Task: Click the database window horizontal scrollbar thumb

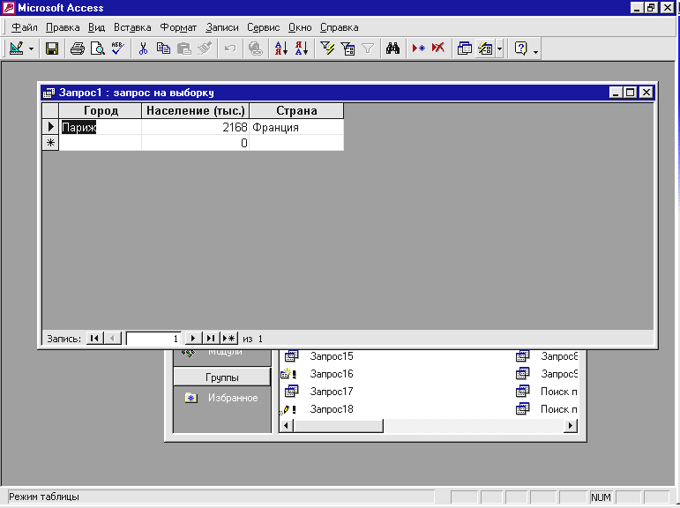Action: pos(339,426)
